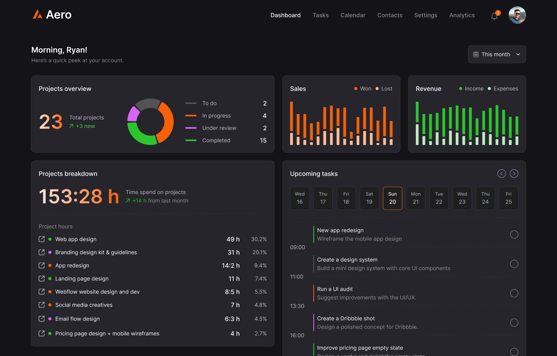Click Ryan's profile avatar
557x356 pixels.
pos(517,15)
